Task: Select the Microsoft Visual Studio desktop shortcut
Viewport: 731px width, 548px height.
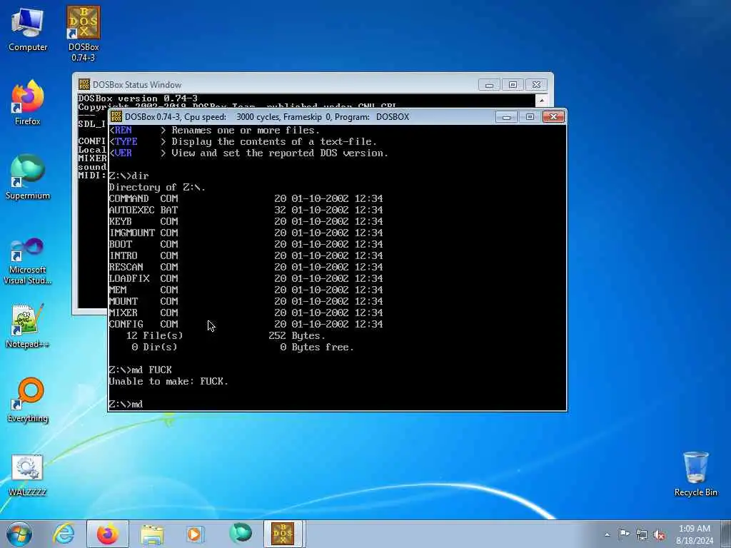Action: point(28,261)
